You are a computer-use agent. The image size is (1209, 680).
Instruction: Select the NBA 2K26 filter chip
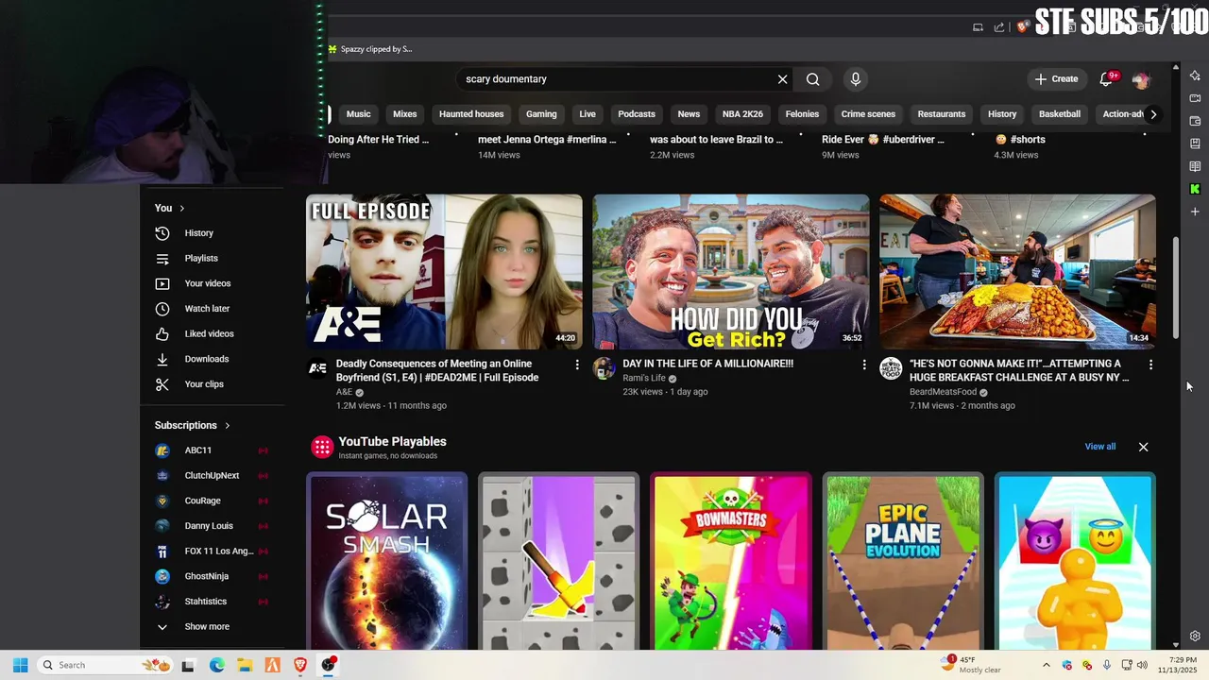tap(742, 114)
